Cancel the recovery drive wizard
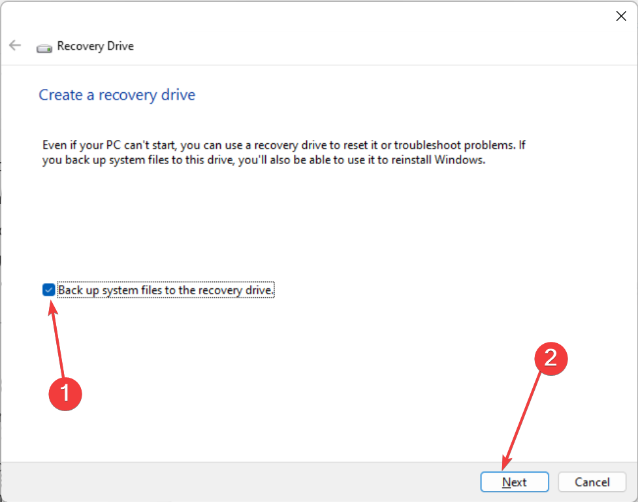Viewport: 638px width, 502px height. 592,482
